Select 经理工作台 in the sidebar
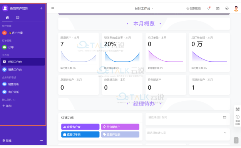The width and height of the screenshot is (241, 148). click(x=23, y=62)
